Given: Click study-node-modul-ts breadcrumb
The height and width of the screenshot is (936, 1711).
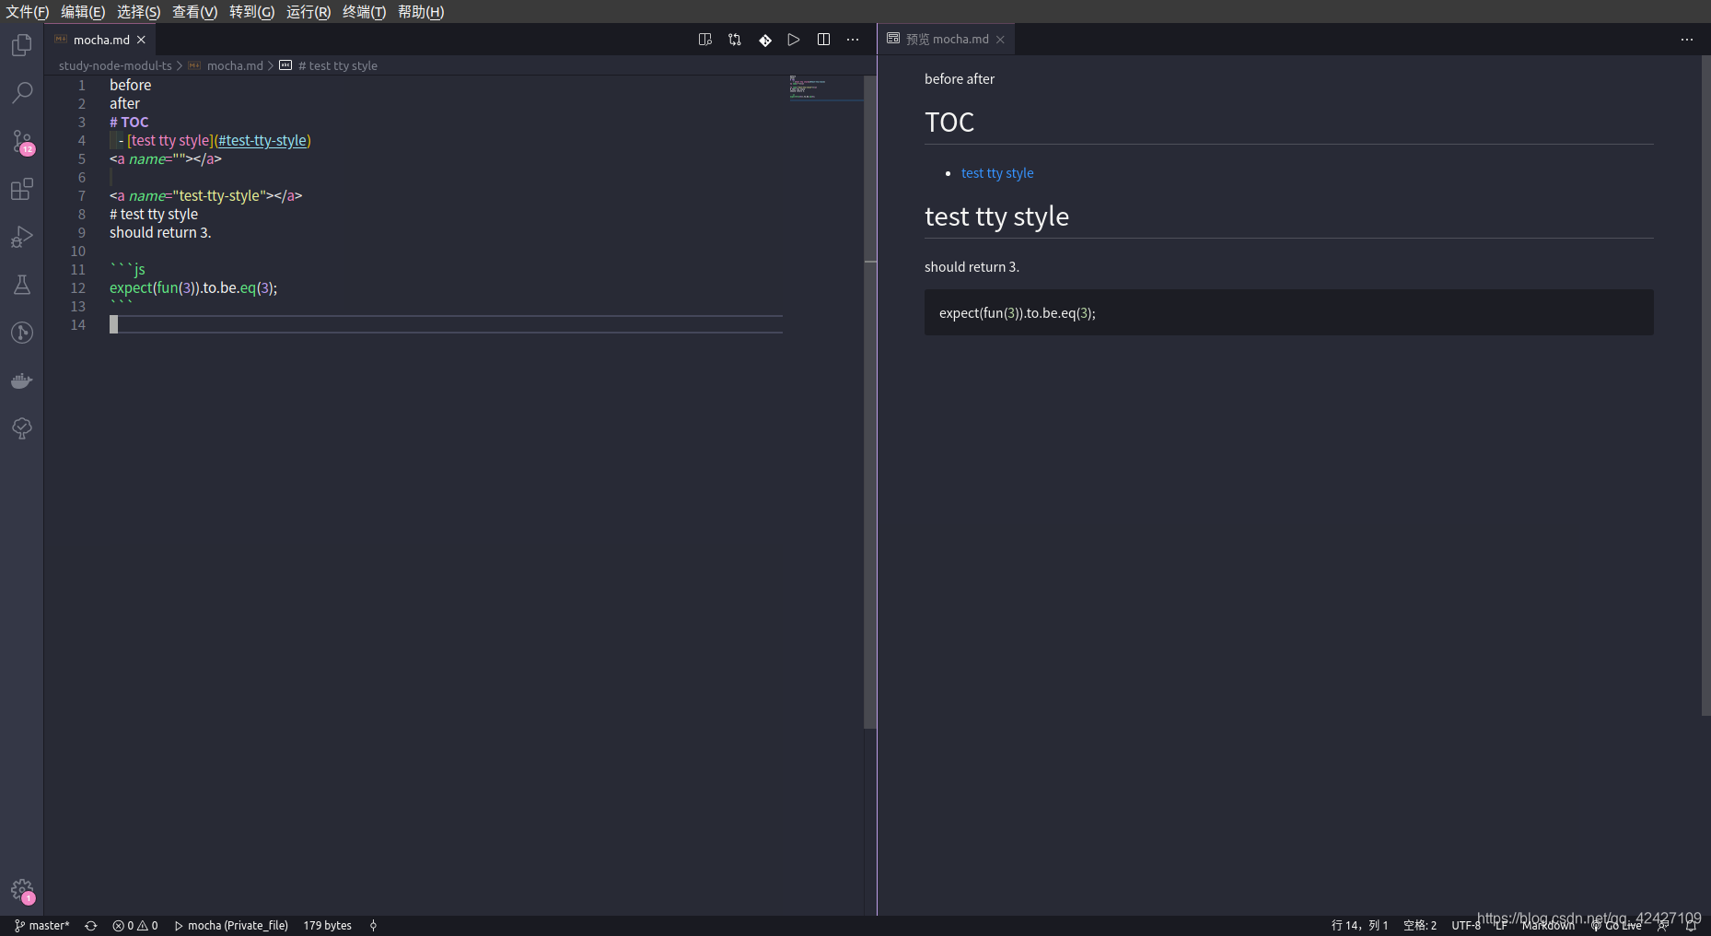Looking at the screenshot, I should point(115,65).
